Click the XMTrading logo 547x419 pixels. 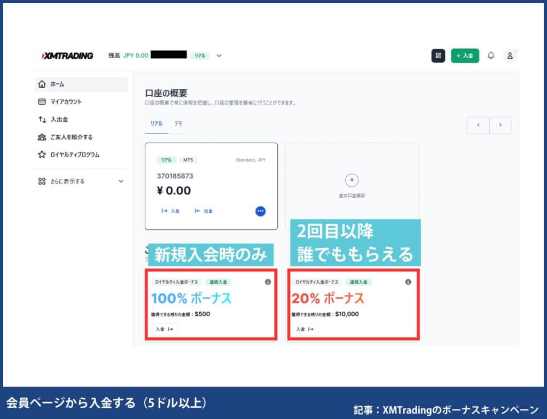[x=67, y=56]
